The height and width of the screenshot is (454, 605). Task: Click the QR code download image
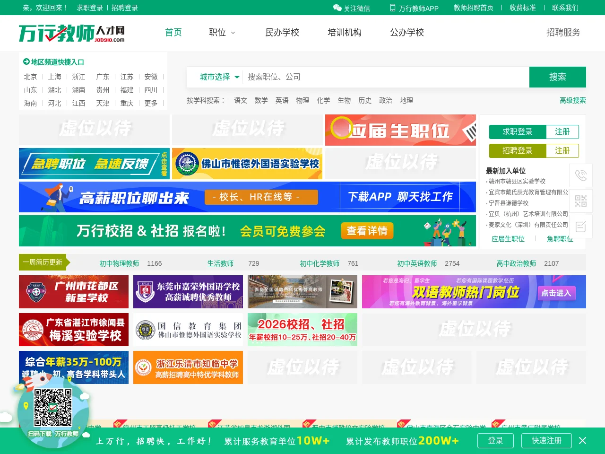pyautogui.click(x=53, y=408)
